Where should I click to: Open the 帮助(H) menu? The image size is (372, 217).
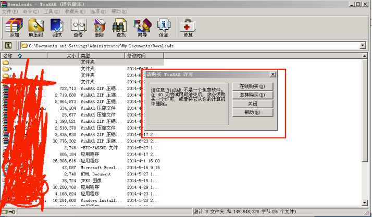tap(119, 11)
